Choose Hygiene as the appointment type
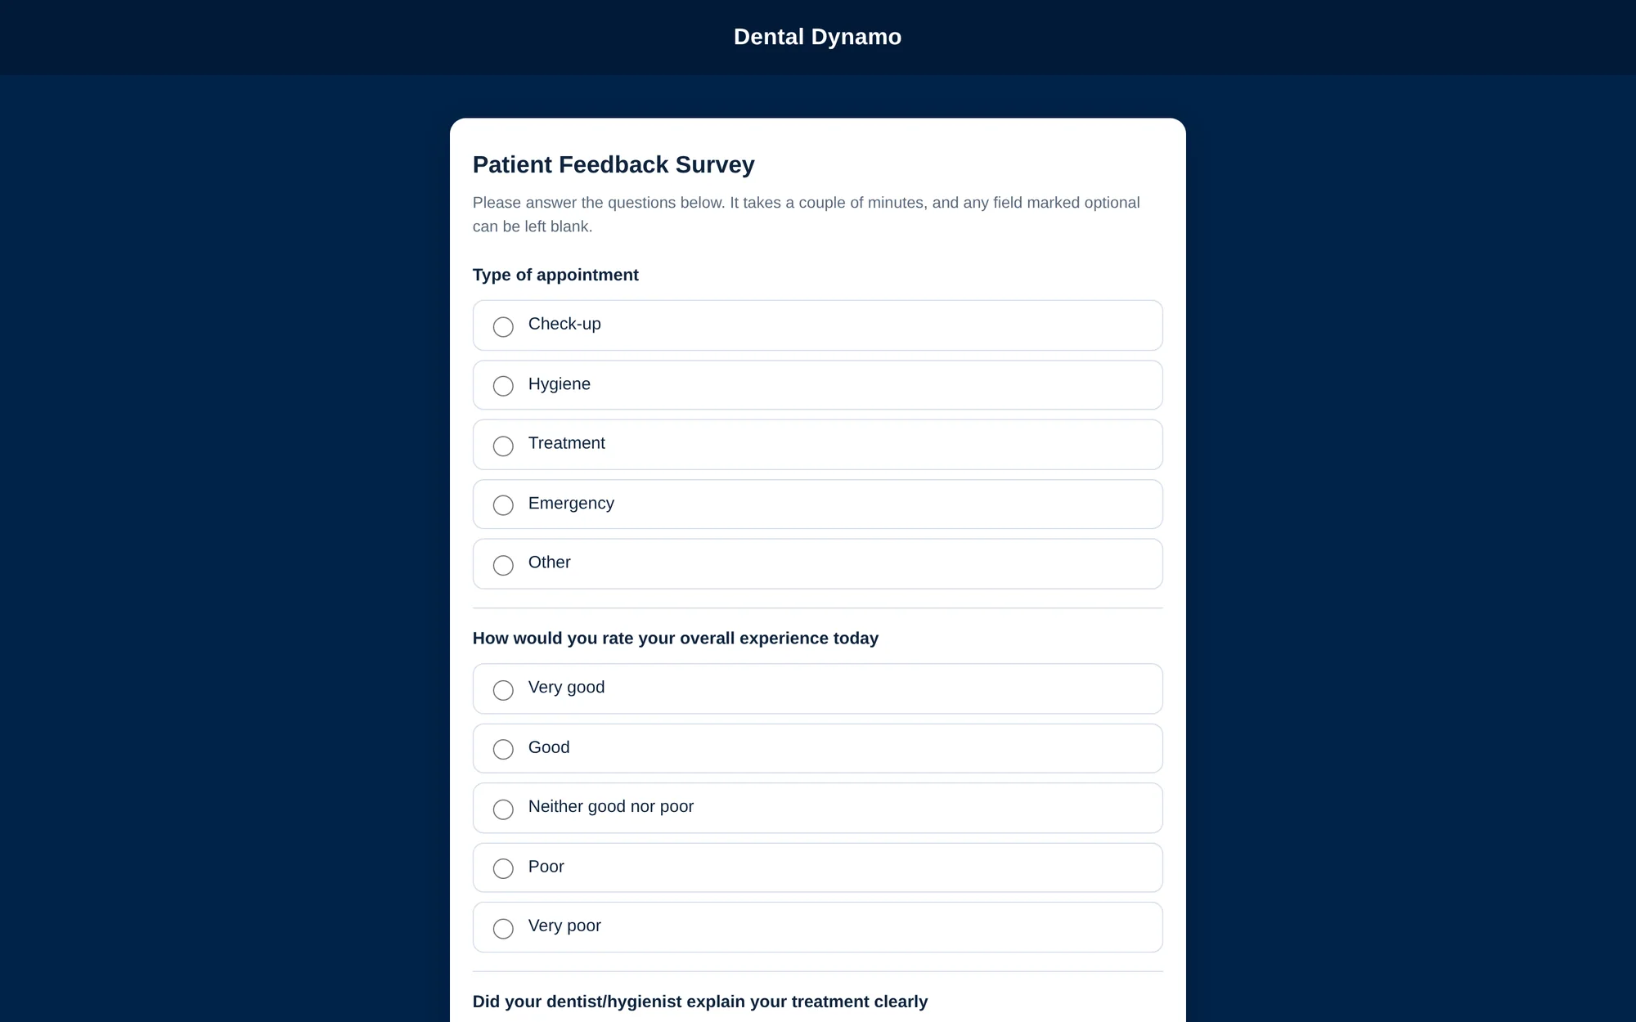Image resolution: width=1636 pixels, height=1022 pixels. click(503, 385)
